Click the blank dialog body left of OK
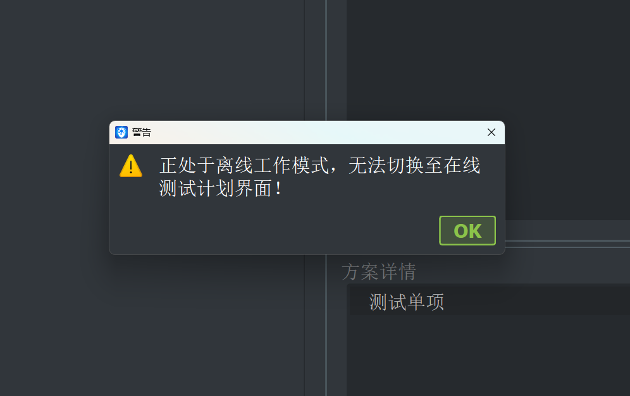This screenshot has width=630, height=396. click(273, 230)
